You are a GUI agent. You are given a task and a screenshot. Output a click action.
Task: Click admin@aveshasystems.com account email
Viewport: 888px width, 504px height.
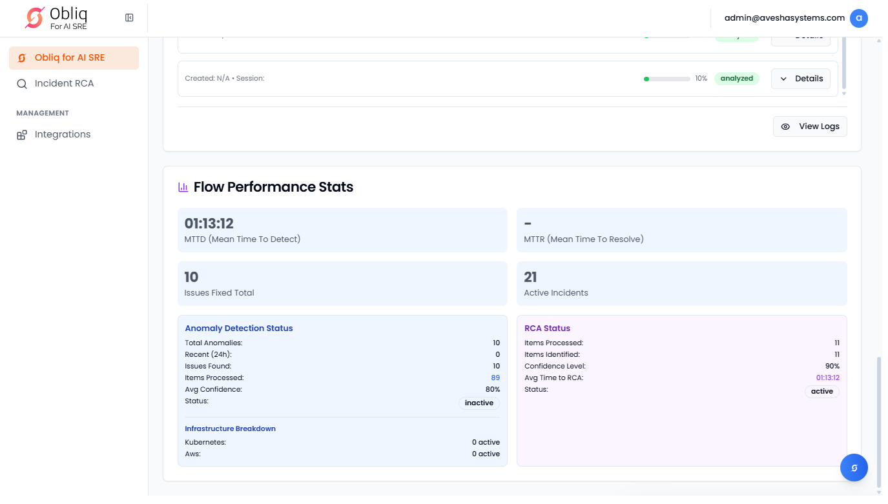(784, 18)
